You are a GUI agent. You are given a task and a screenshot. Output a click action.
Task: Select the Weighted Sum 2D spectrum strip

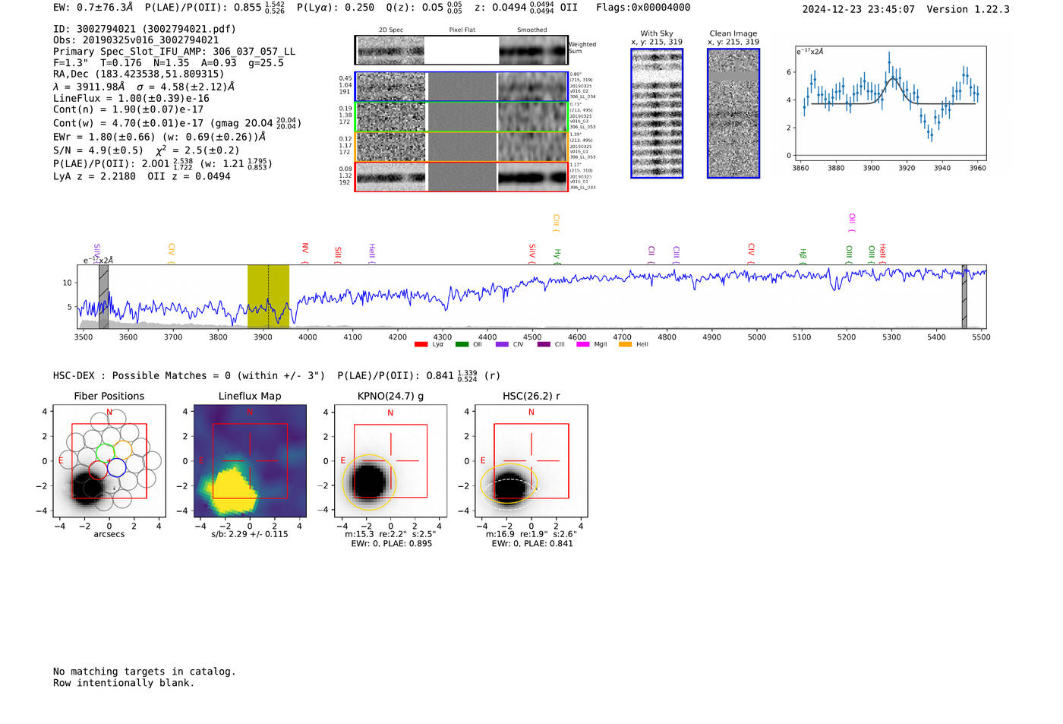point(462,50)
